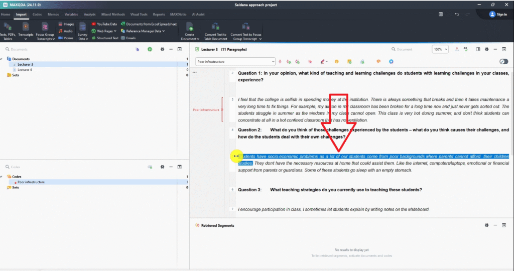Screen dimensions: 514x271
Task: Click the Create Document icon
Action: point(189,27)
